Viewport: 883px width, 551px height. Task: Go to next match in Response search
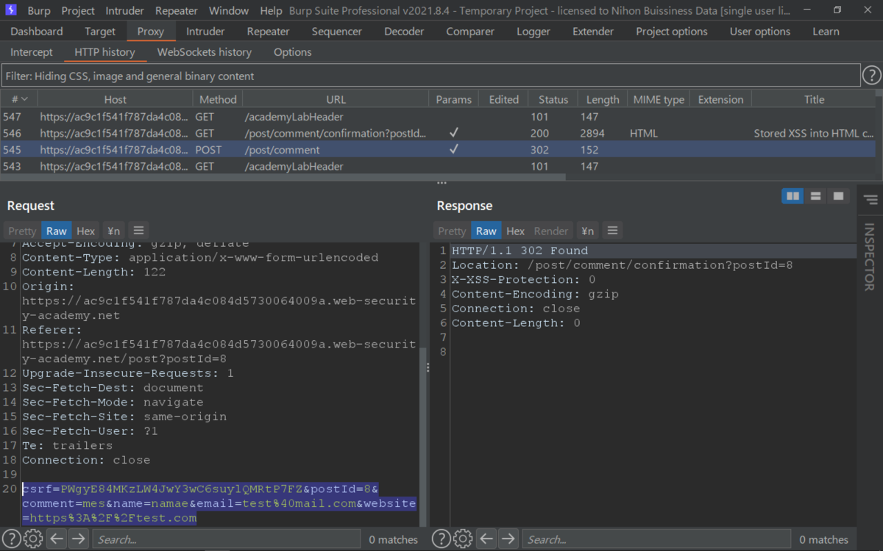pyautogui.click(x=508, y=539)
